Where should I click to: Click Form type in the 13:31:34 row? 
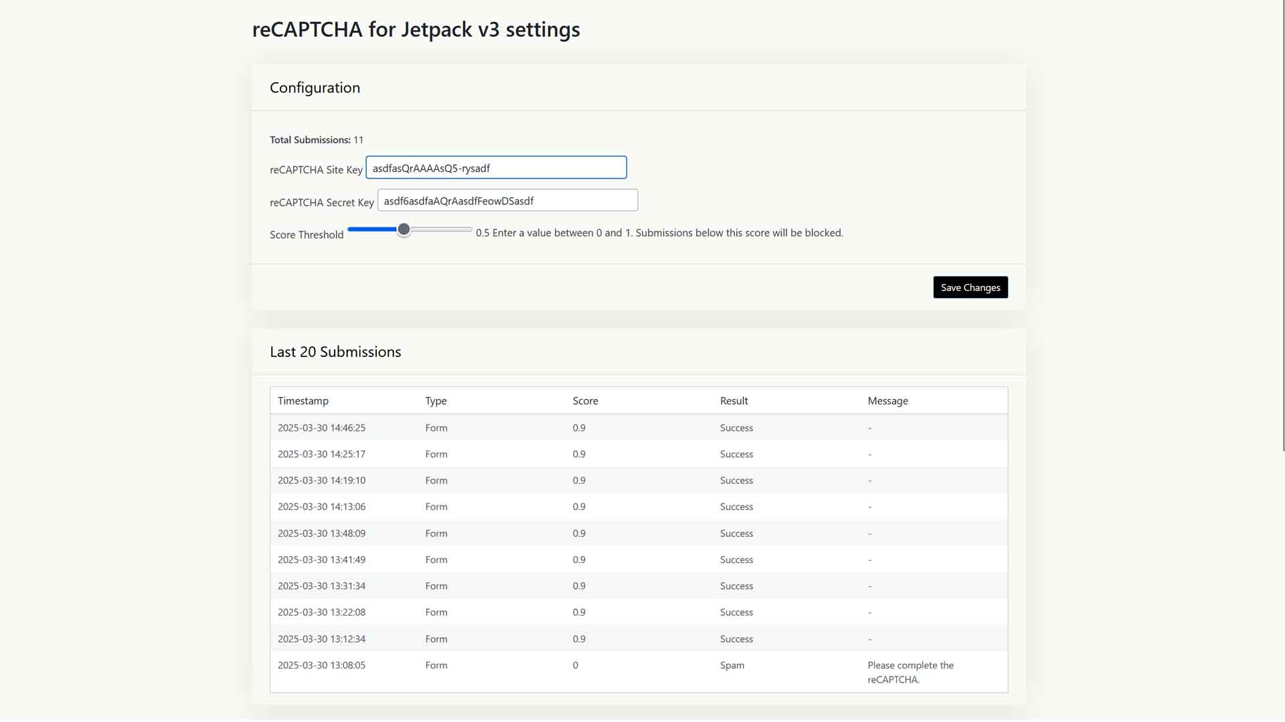[436, 586]
